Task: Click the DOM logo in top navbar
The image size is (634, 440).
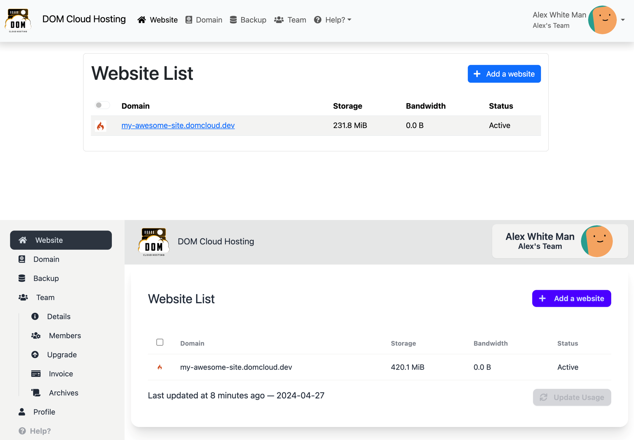Action: pyautogui.click(x=18, y=20)
